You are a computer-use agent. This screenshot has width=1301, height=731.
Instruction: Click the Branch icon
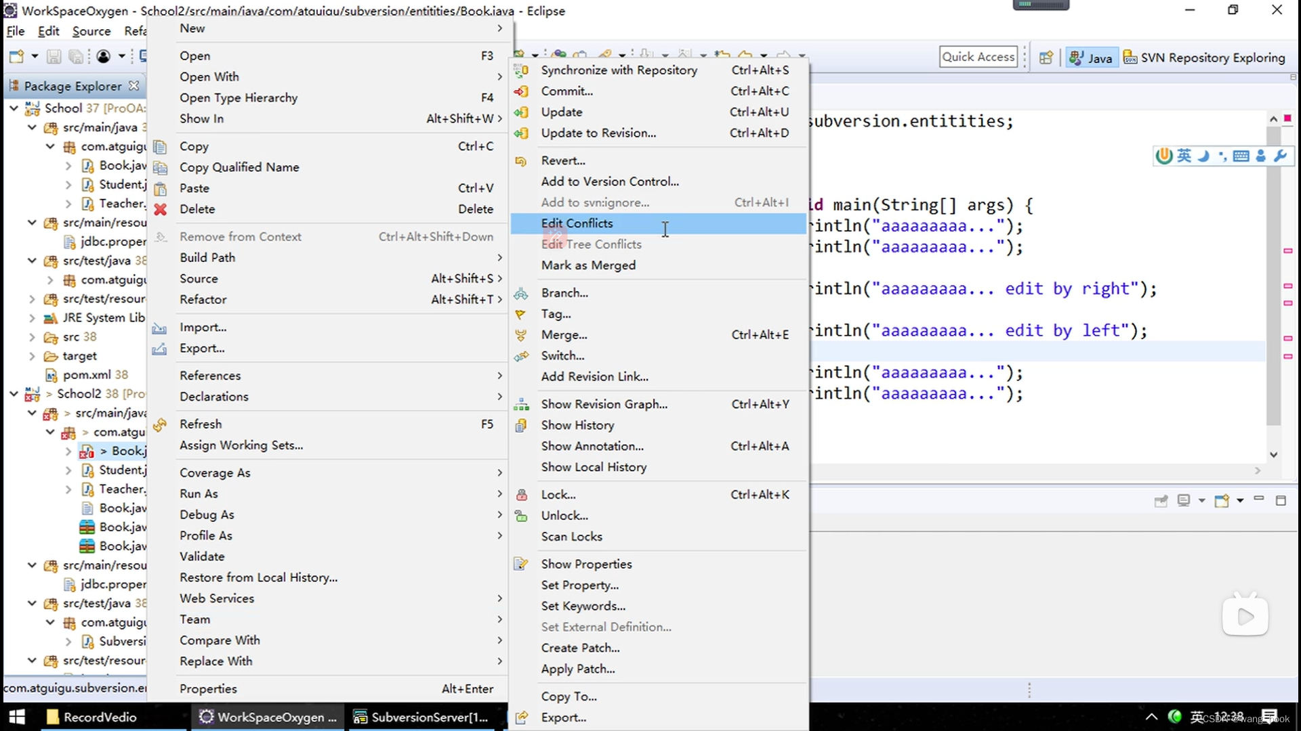point(521,293)
